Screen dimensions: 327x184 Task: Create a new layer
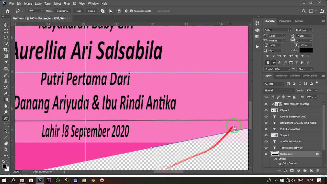point(311,170)
